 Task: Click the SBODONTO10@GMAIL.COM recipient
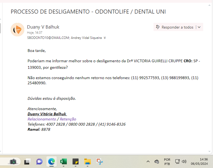49,38
